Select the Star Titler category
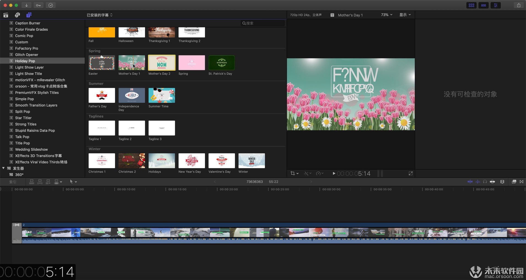Image resolution: width=526 pixels, height=280 pixels. (x=42, y=118)
